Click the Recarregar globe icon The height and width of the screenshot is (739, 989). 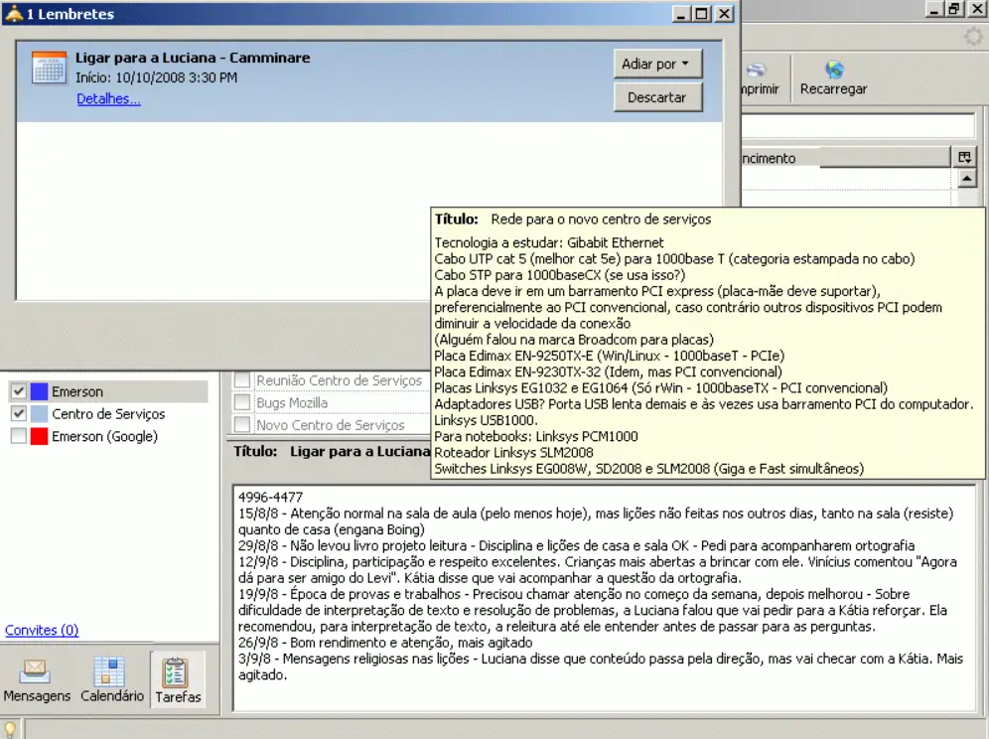834,69
